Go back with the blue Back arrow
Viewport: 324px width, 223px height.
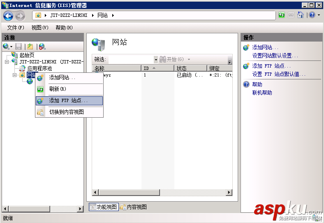(x=8, y=16)
